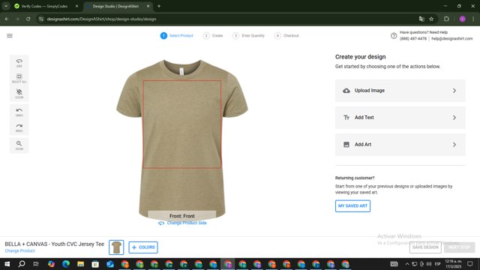Screen dimensions: 480x270
Task: Click the Add Text 'Tt' icon
Action: [x=346, y=118]
